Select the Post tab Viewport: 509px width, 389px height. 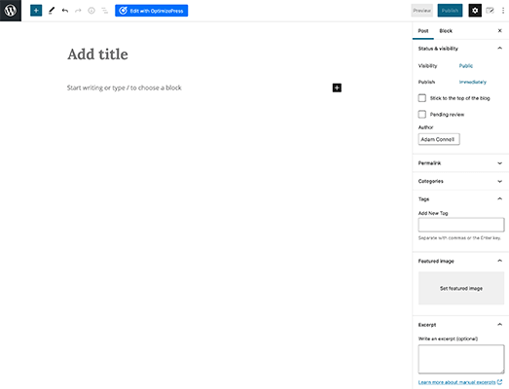pos(423,31)
